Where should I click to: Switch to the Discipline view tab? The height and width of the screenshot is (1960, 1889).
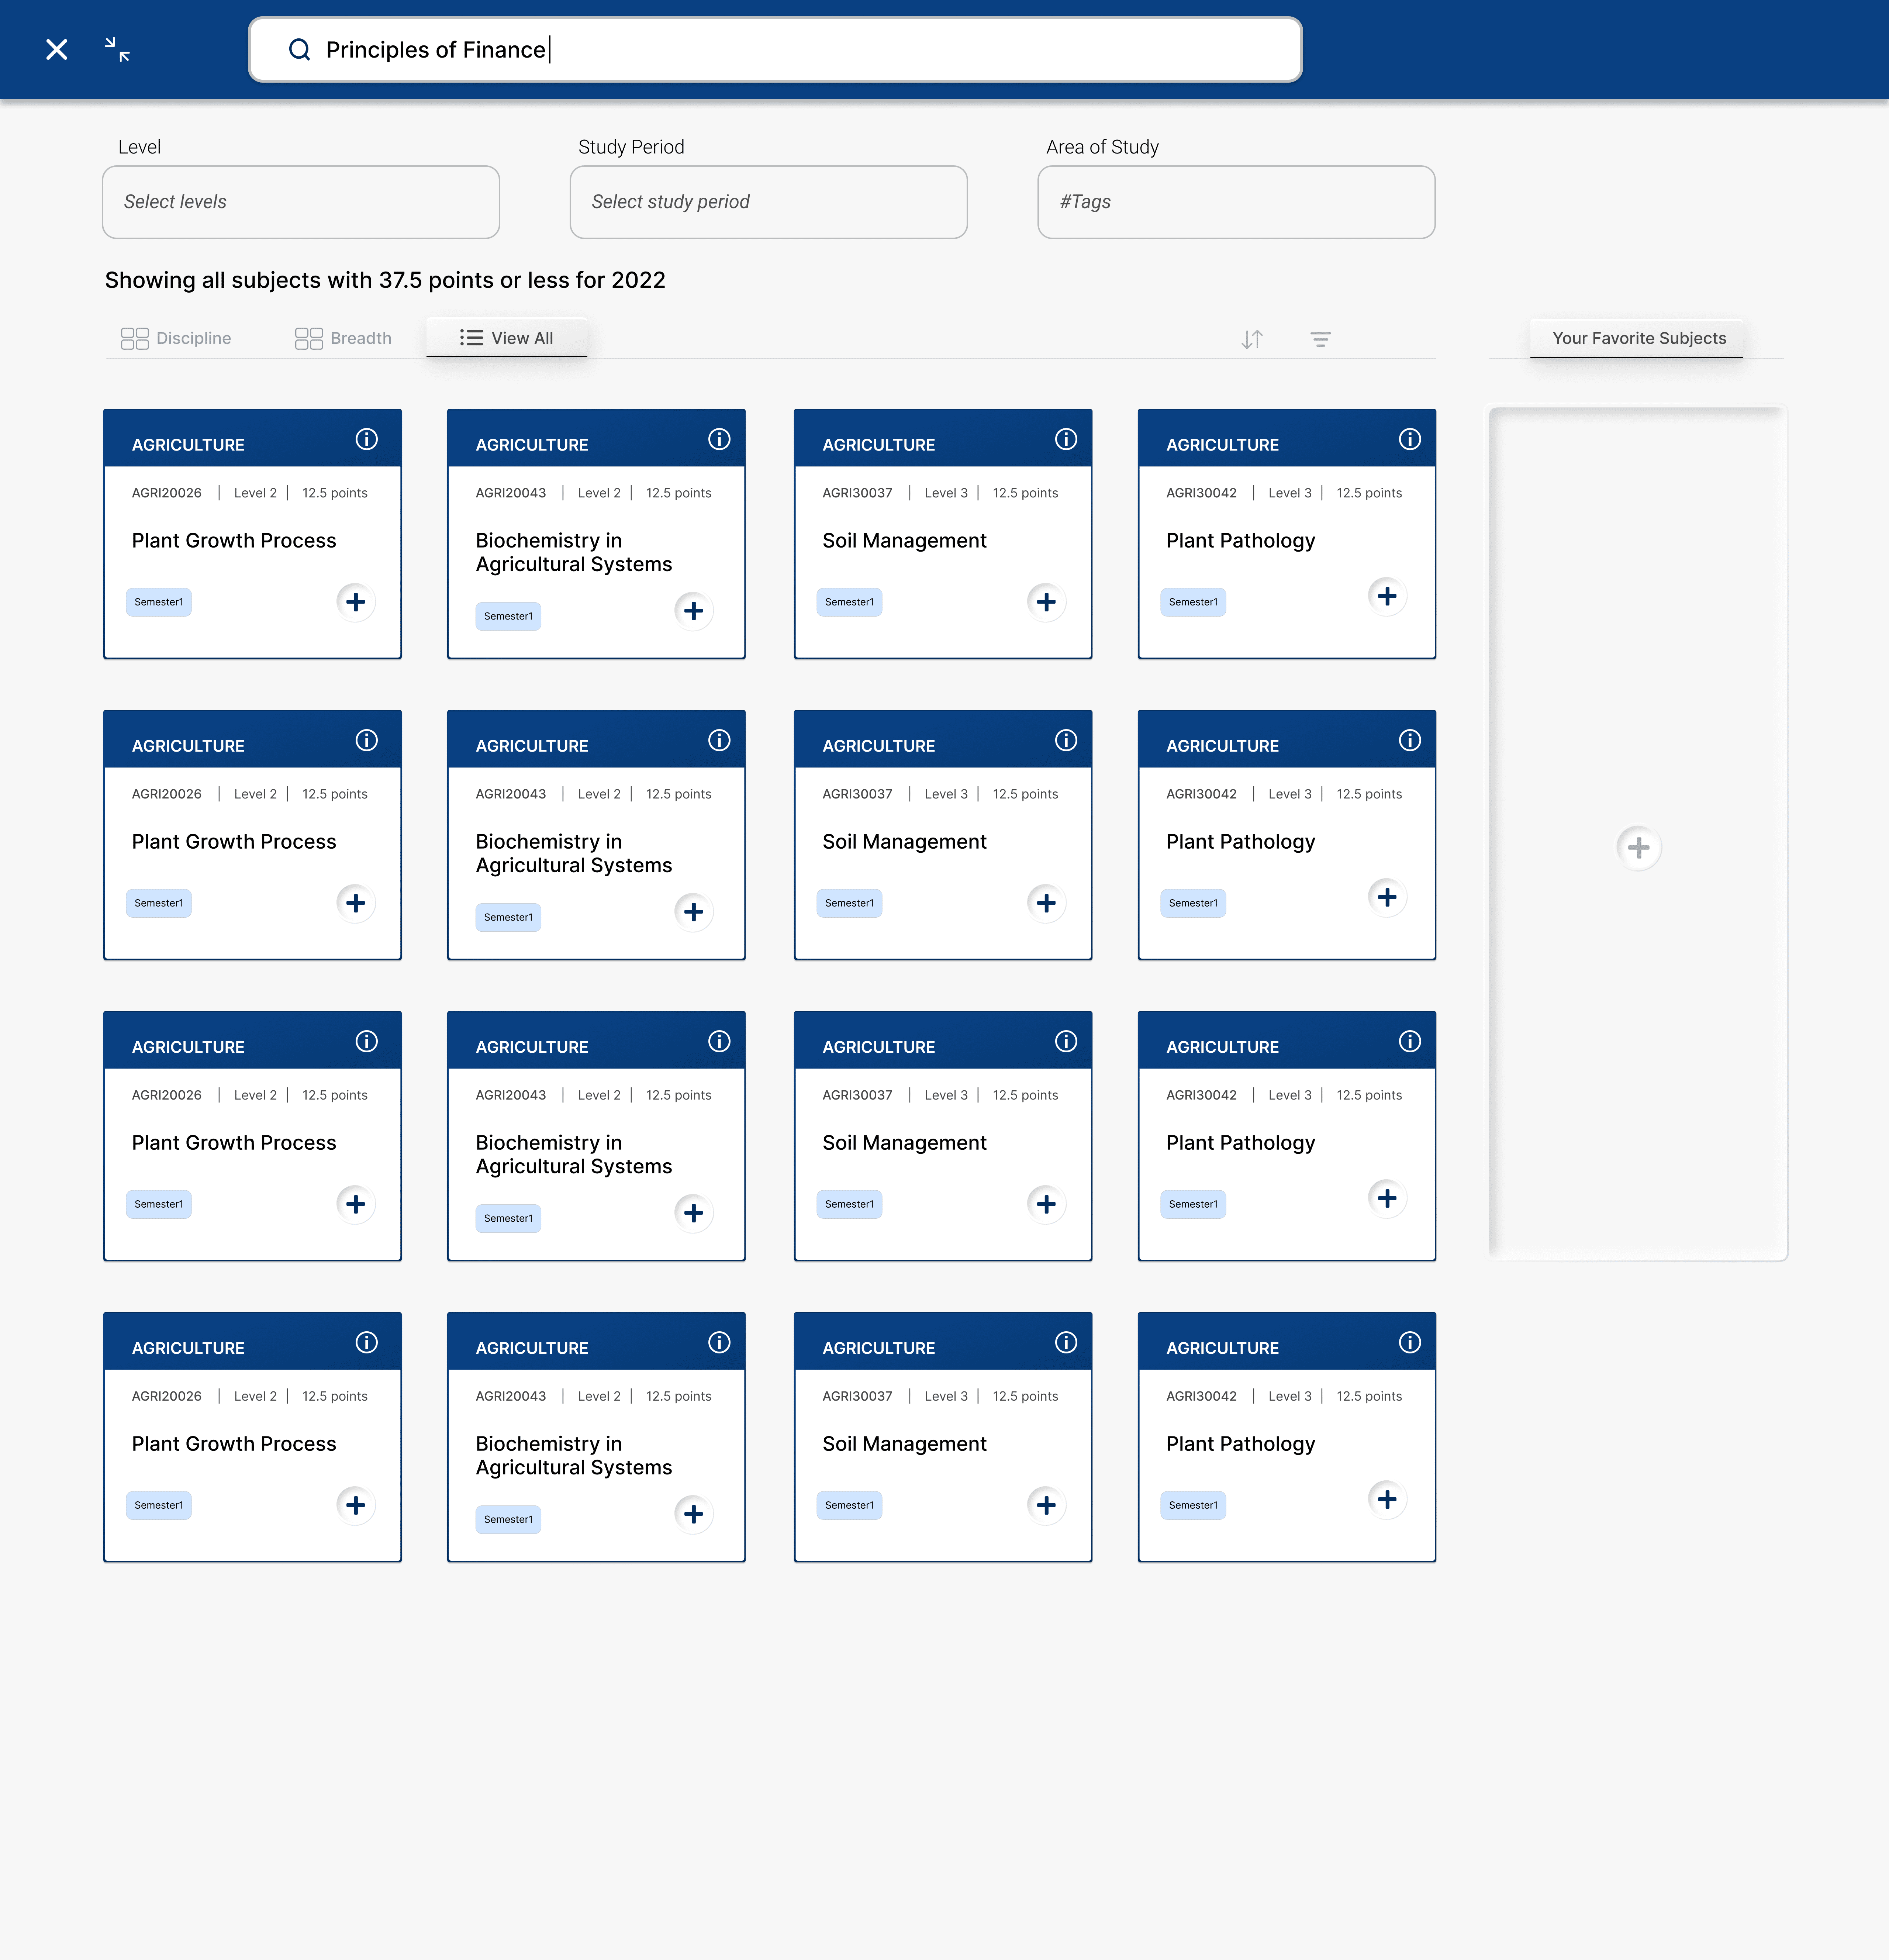click(x=176, y=338)
